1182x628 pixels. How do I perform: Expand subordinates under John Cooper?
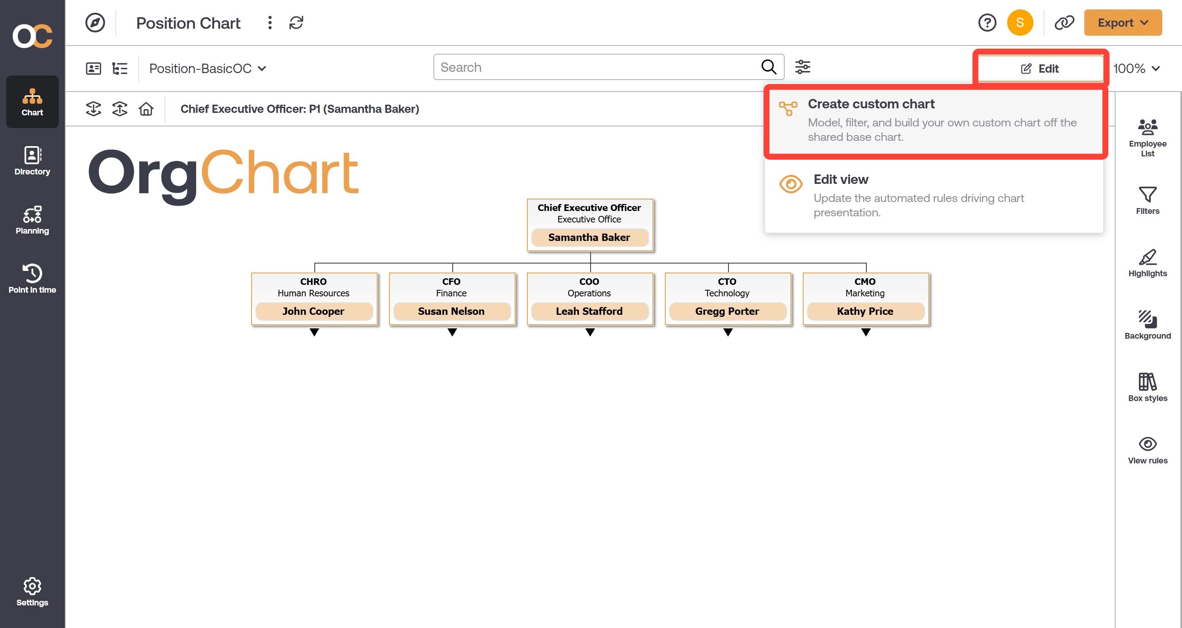coord(314,332)
